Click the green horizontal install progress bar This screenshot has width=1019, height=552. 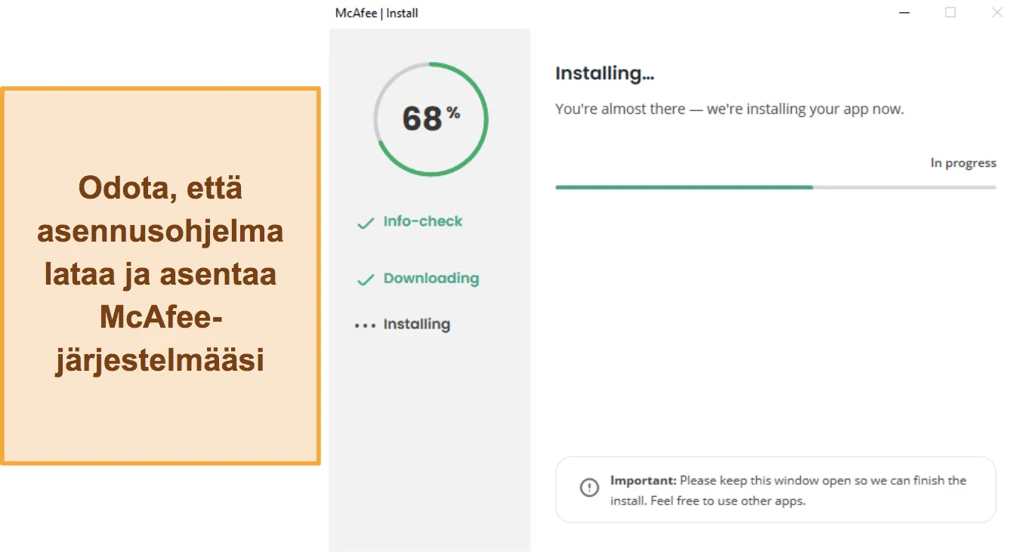(x=684, y=187)
